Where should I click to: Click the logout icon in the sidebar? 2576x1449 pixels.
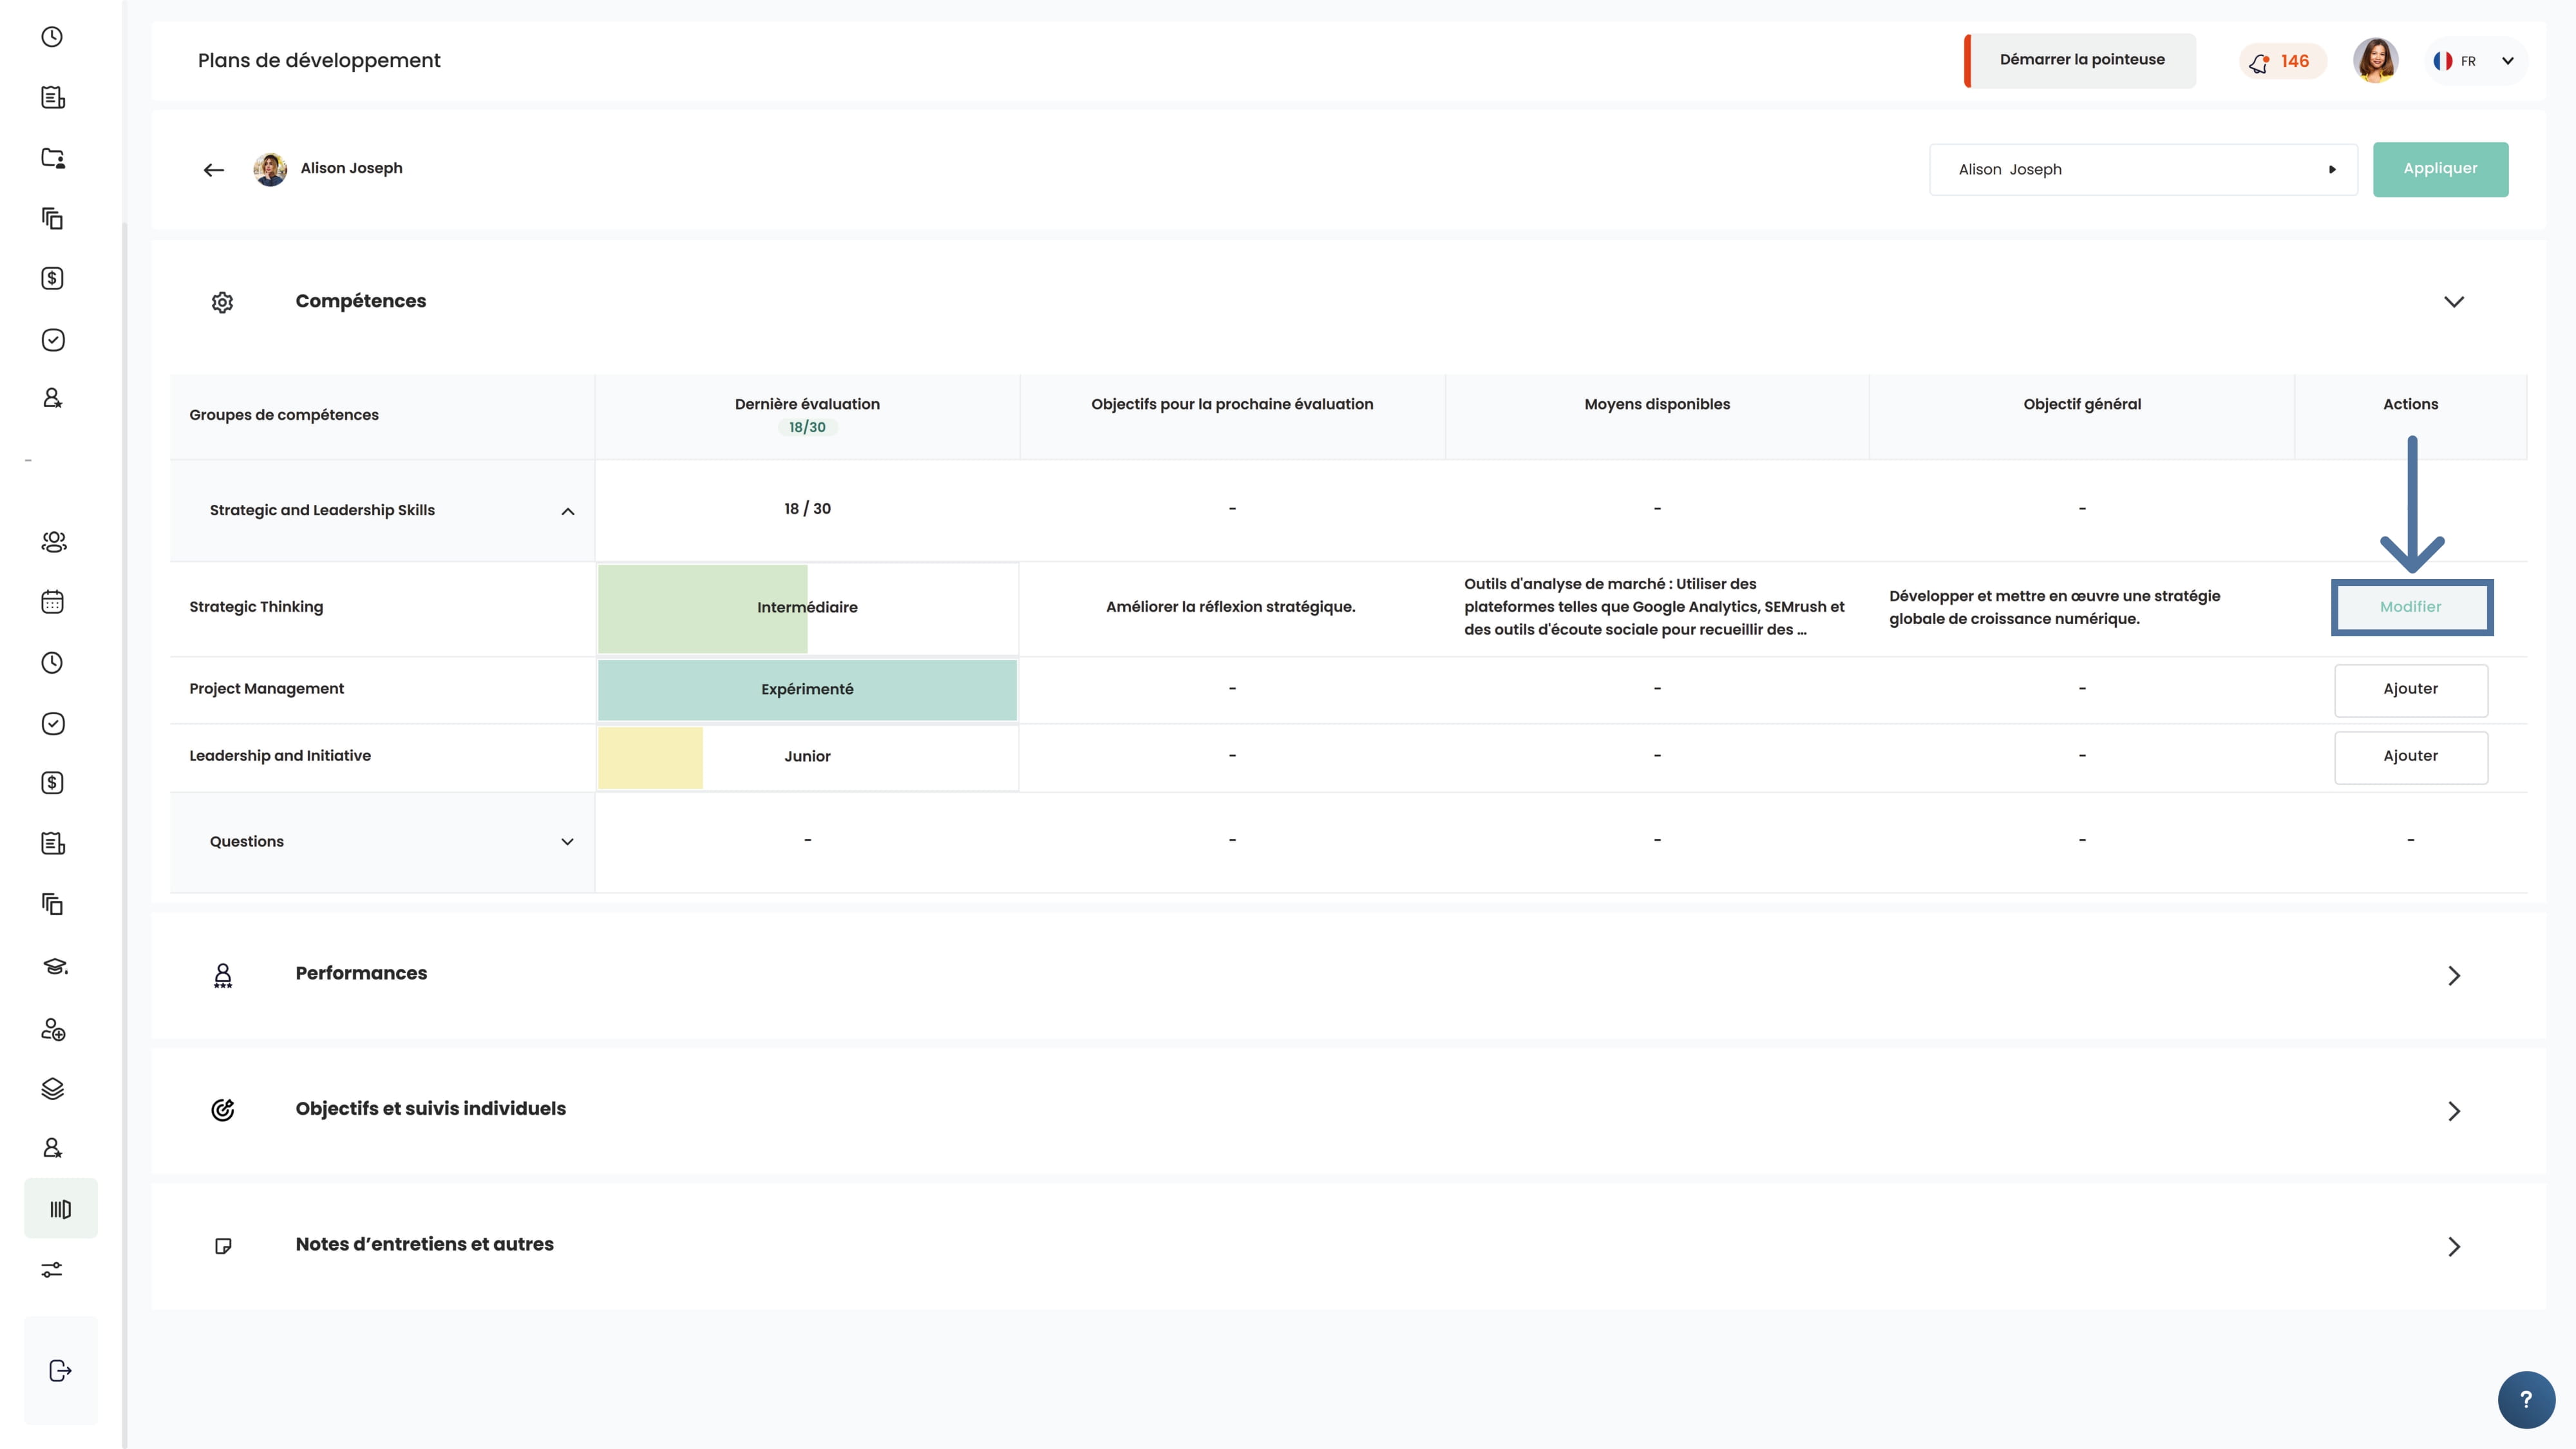[60, 1370]
